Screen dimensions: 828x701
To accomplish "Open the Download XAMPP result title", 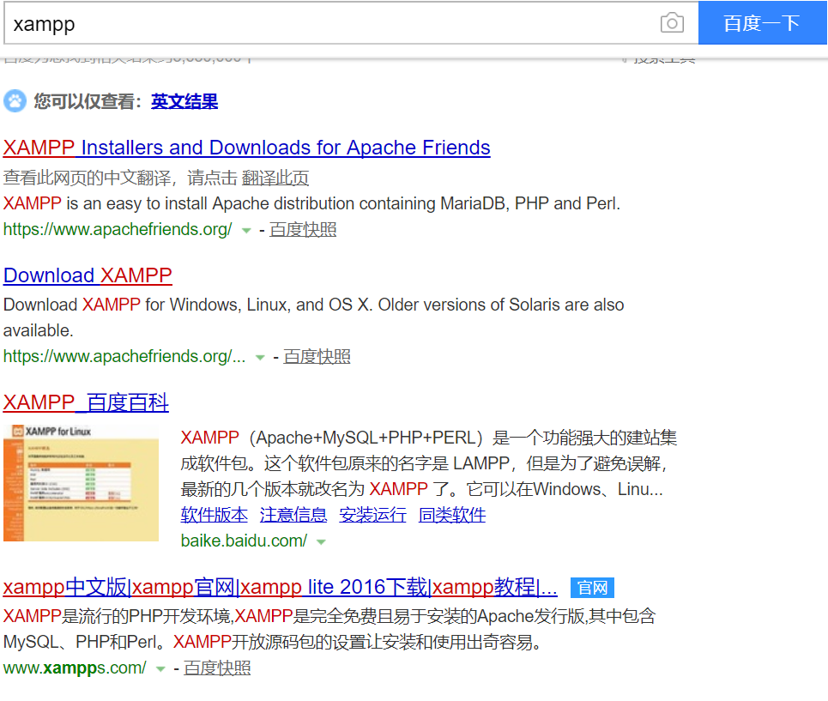I will 88,275.
